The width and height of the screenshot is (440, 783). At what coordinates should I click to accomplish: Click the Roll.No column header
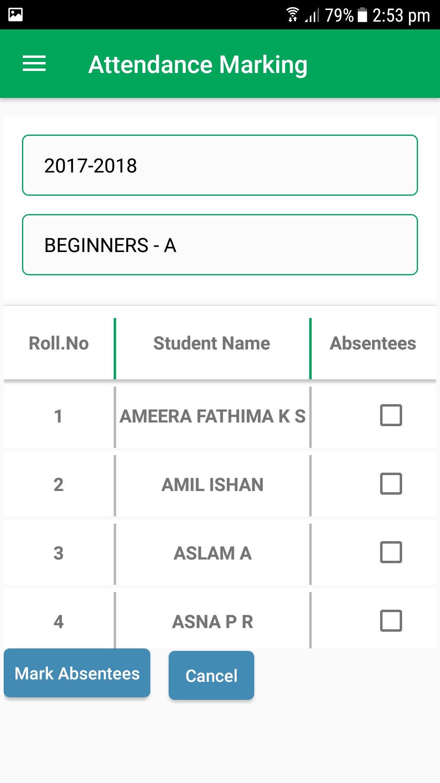point(59,343)
